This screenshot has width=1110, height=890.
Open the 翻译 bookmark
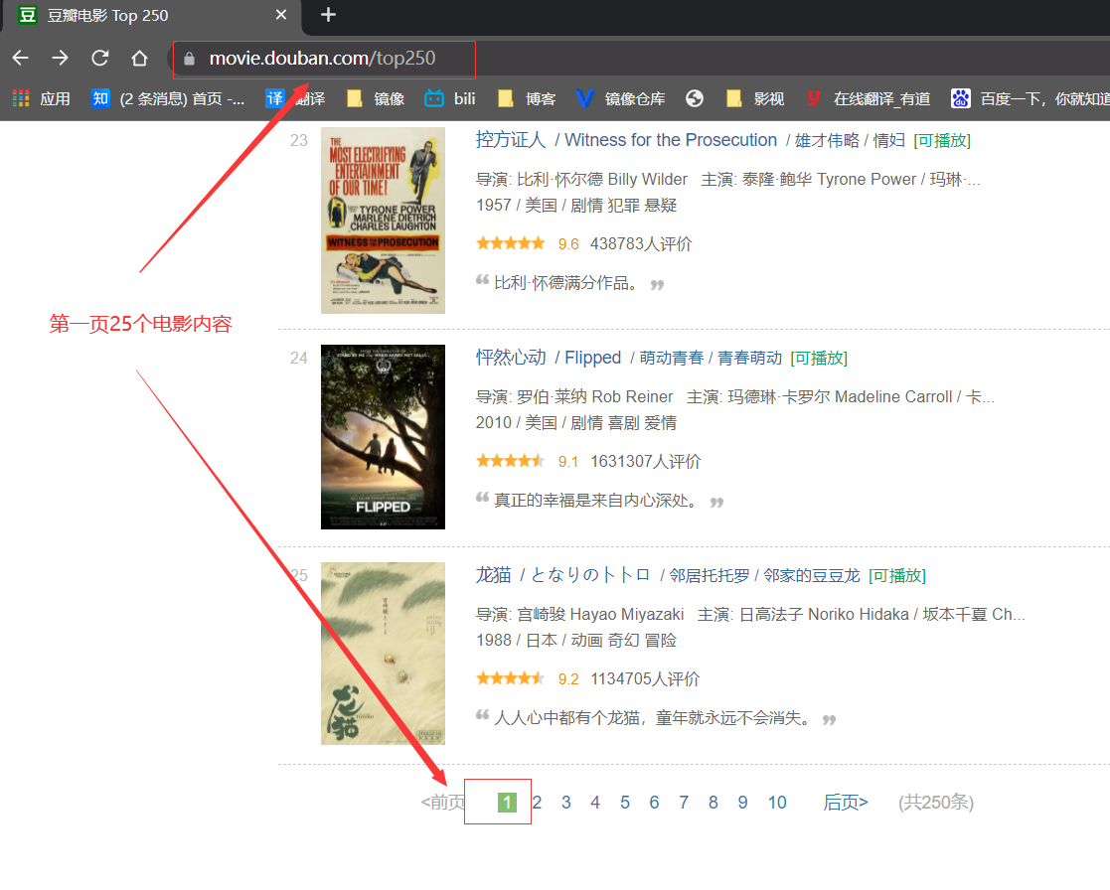coord(295,99)
